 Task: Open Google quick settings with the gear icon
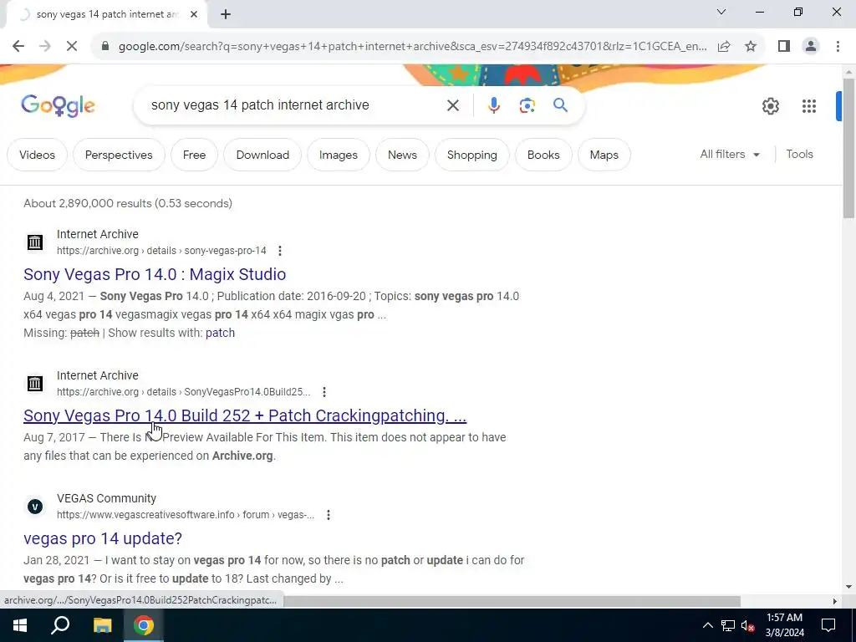[770, 106]
